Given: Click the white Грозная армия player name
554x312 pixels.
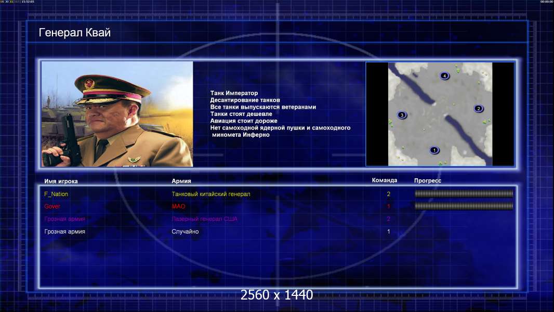Looking at the screenshot, I should pos(64,231).
